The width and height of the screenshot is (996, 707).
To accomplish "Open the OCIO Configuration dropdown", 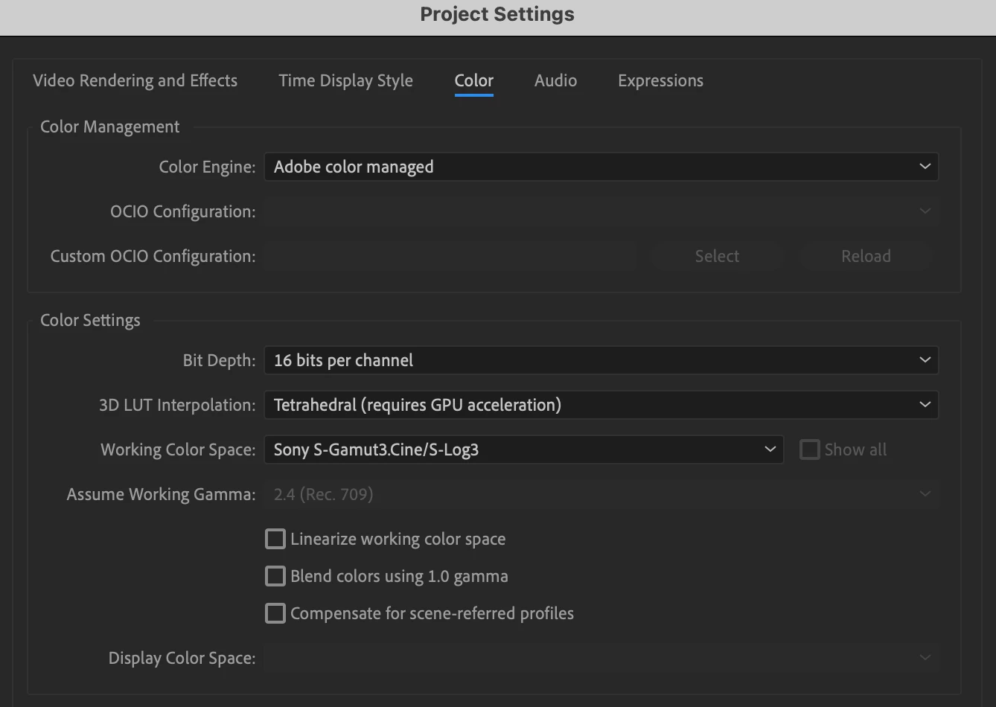I will (600, 211).
